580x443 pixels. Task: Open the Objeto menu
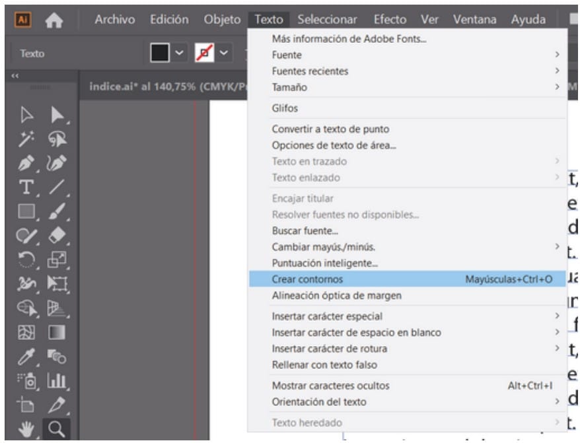222,20
